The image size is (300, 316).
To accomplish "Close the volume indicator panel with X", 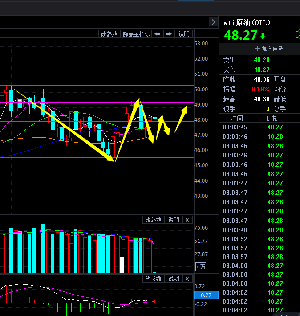I will 187,220.
